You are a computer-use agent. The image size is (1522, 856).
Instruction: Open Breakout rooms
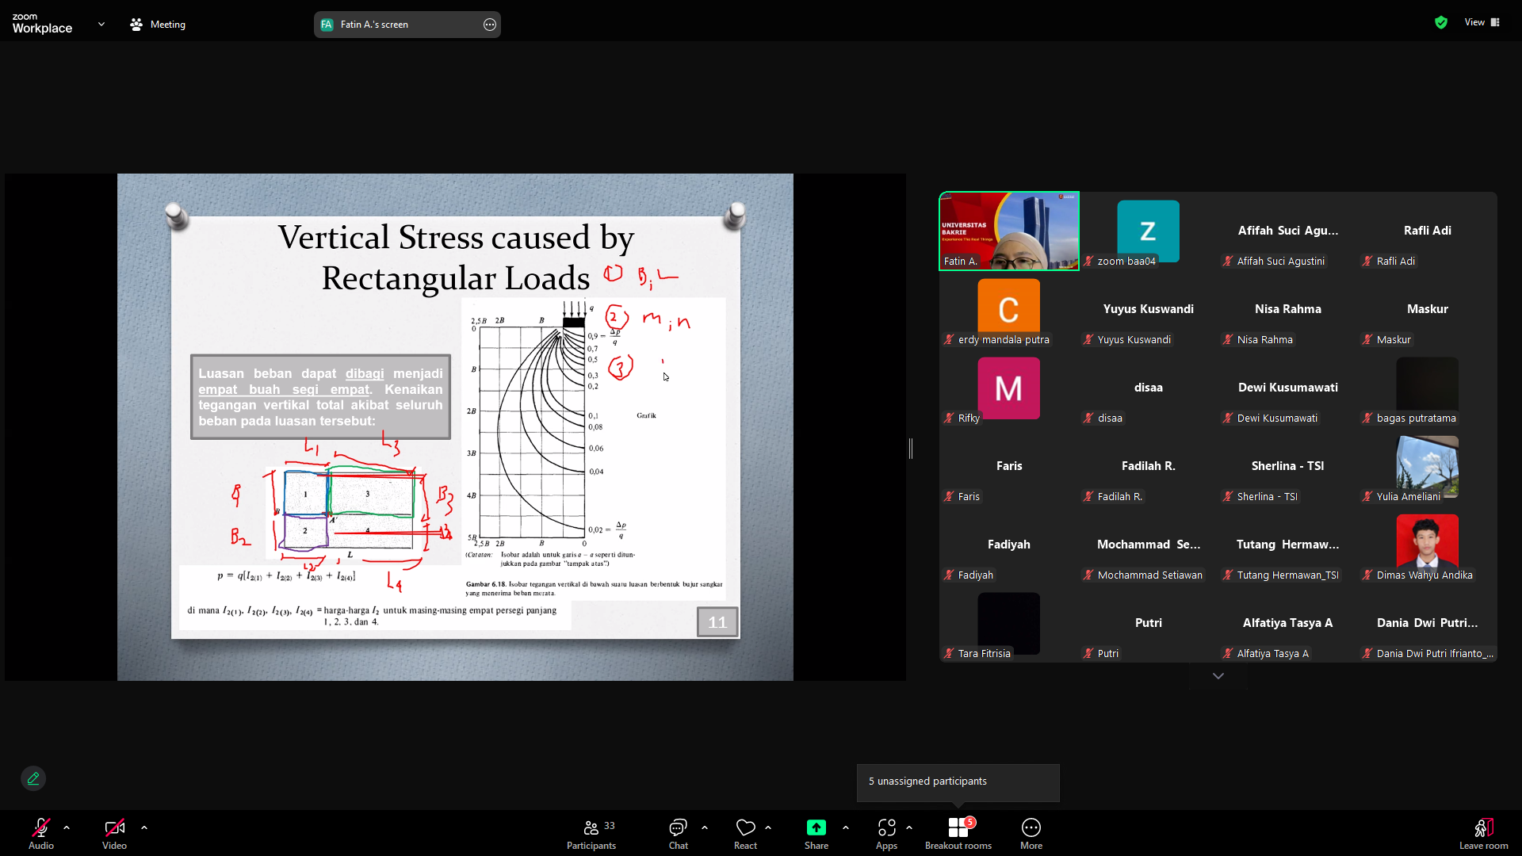(958, 834)
